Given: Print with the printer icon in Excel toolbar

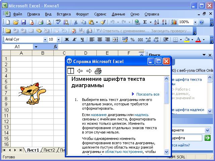Looking at the screenshot, I should click(x=41, y=22).
